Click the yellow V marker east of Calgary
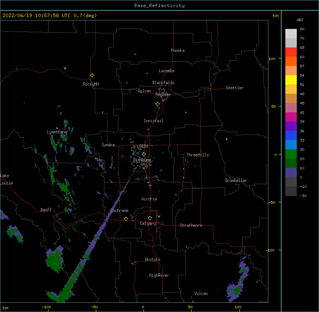This screenshot has height=312, width=319. click(x=159, y=216)
